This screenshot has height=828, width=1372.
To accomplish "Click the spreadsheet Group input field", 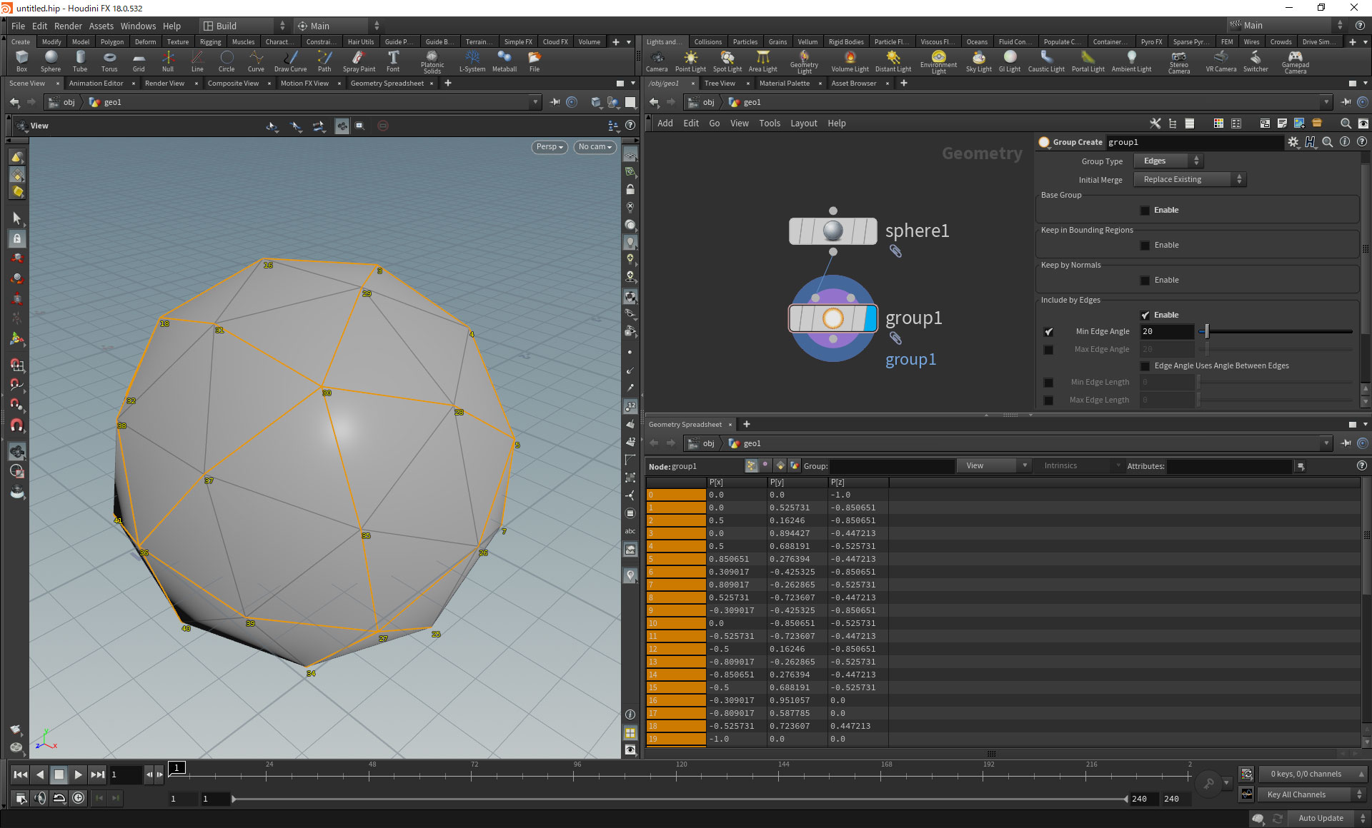I will [892, 466].
